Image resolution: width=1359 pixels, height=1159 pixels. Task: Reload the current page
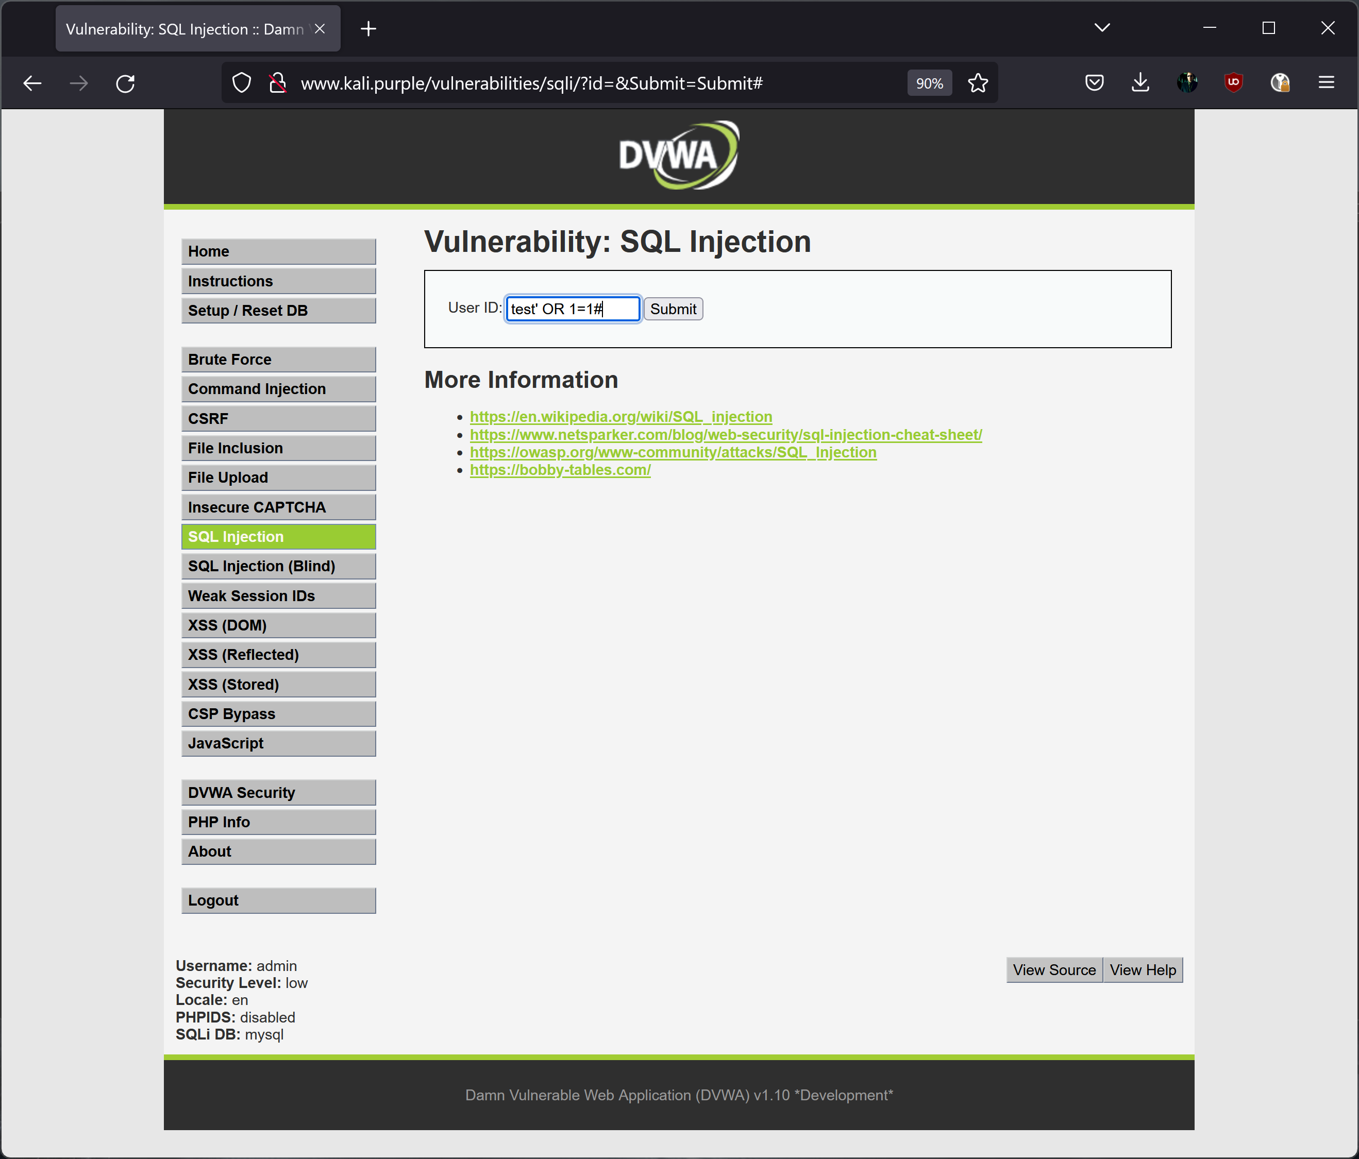[125, 83]
